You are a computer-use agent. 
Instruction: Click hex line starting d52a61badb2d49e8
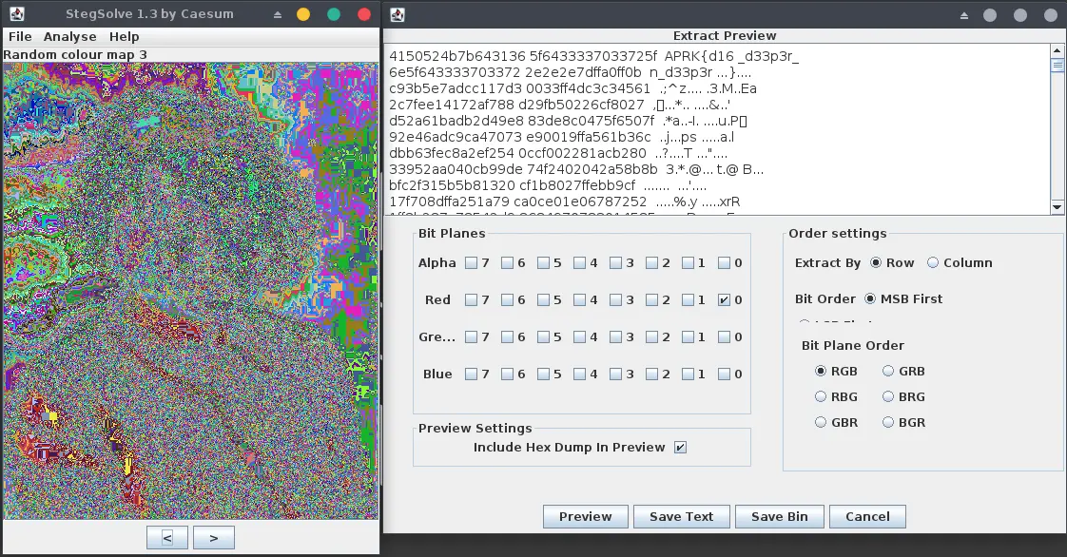(568, 122)
